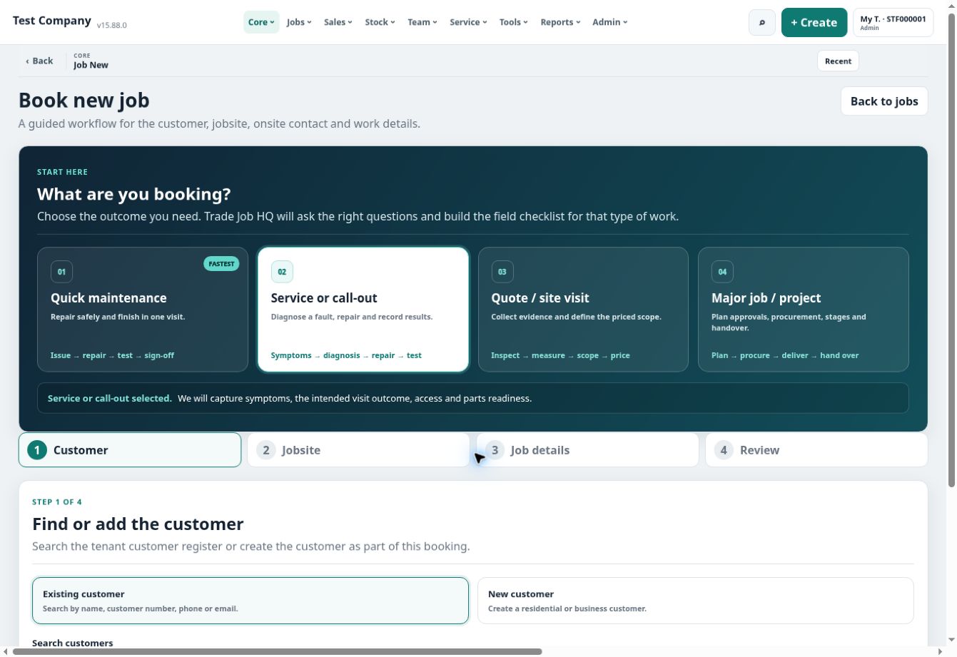Click the Test Company logo text
Image resolution: width=957 pixels, height=657 pixels.
click(x=52, y=21)
